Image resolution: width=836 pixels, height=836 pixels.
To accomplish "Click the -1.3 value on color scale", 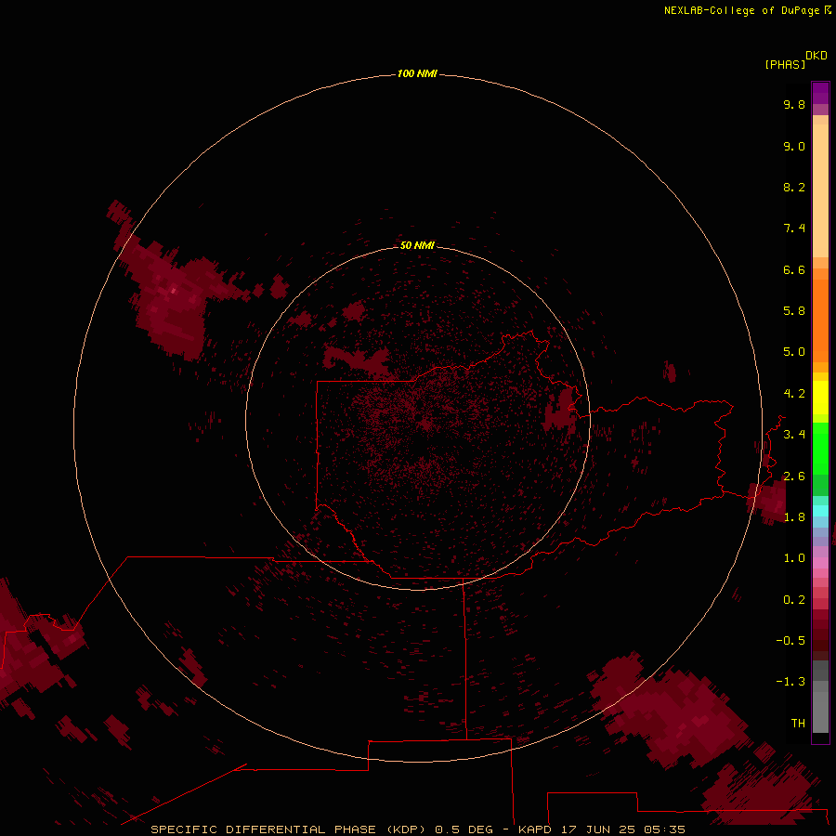I will tap(790, 682).
